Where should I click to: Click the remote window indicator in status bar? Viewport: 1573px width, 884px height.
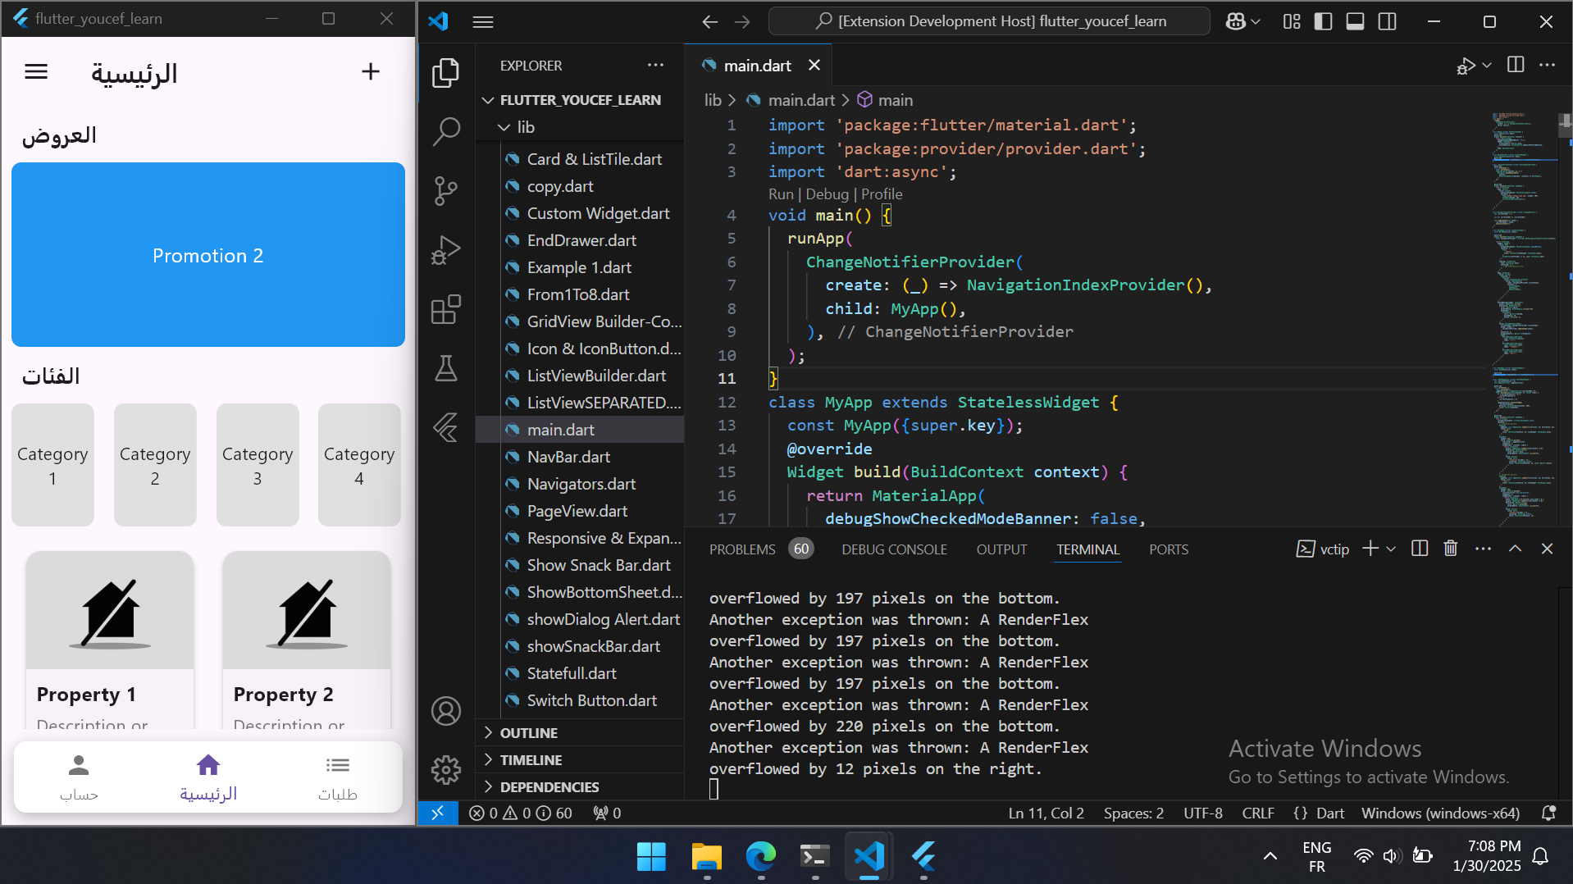point(437,813)
